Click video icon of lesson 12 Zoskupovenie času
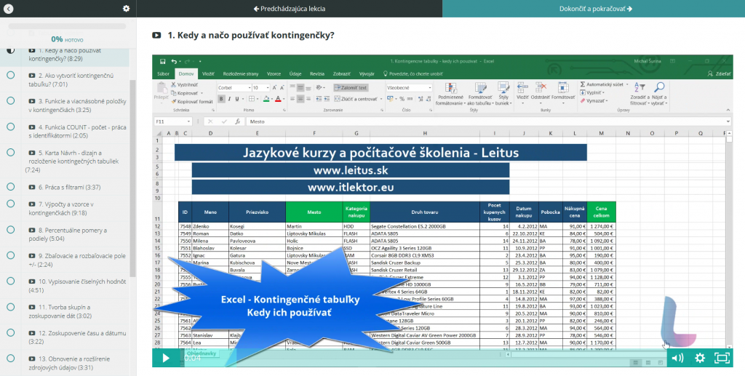This screenshot has height=376, width=745. coord(32,333)
